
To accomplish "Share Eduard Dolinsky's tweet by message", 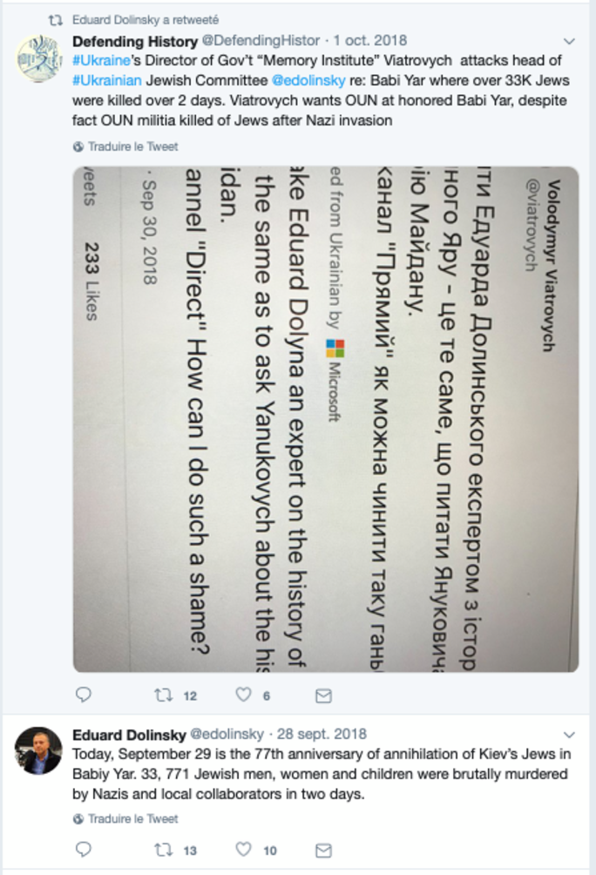I will coord(323,850).
